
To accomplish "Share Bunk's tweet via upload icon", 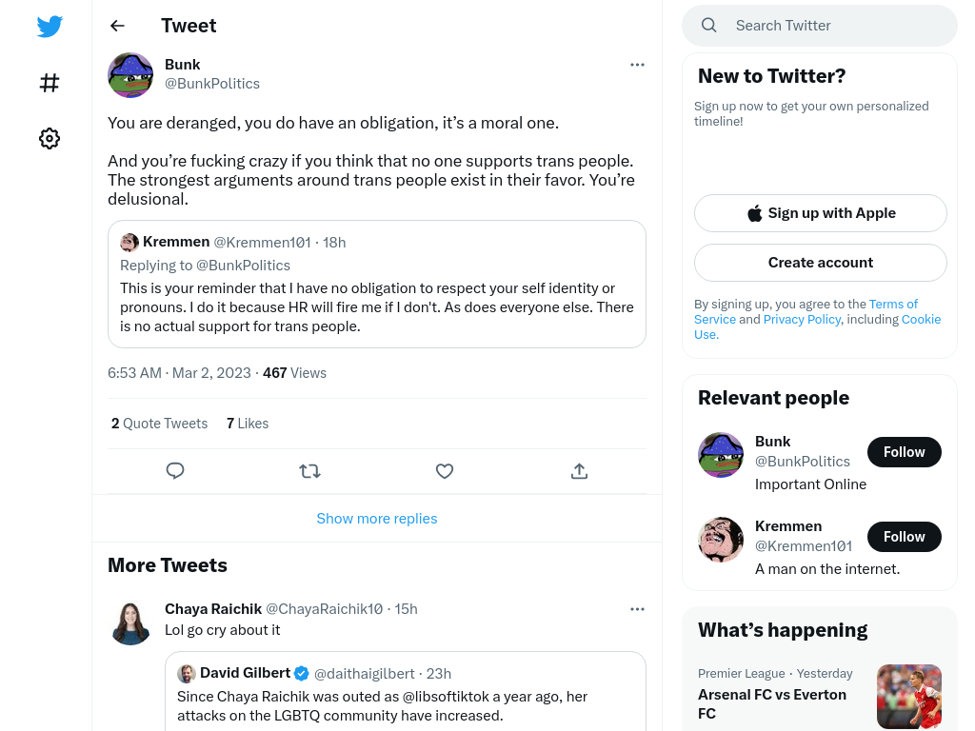I will point(579,471).
